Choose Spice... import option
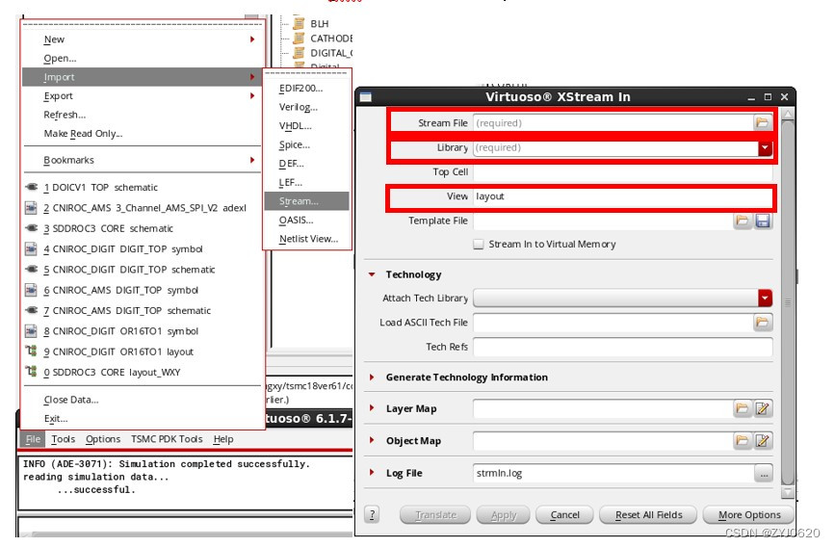 (306, 144)
